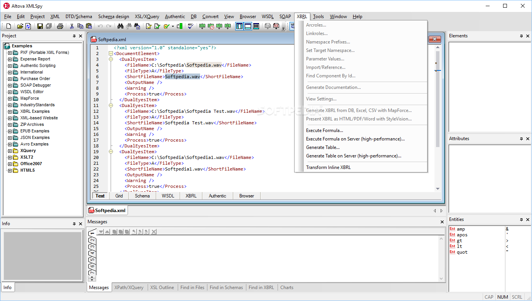The width and height of the screenshot is (532, 301).
Task: Toggle the Messages window toolbar button
Action: point(248,26)
